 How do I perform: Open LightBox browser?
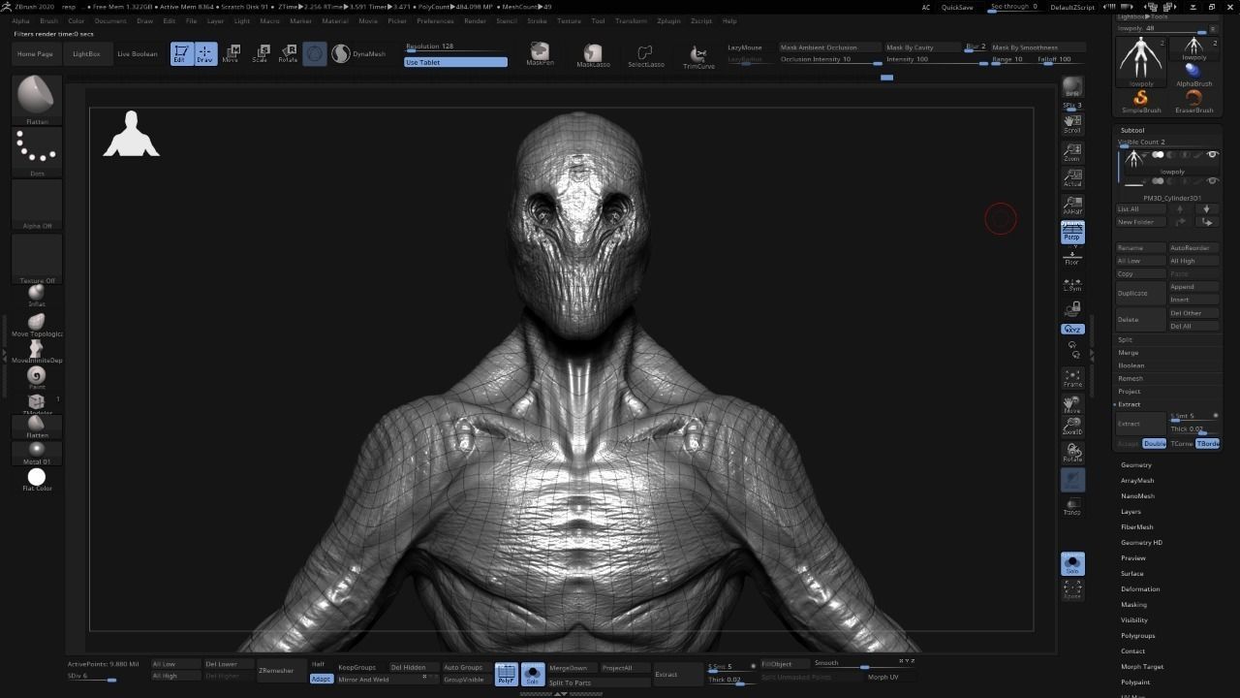click(x=86, y=54)
